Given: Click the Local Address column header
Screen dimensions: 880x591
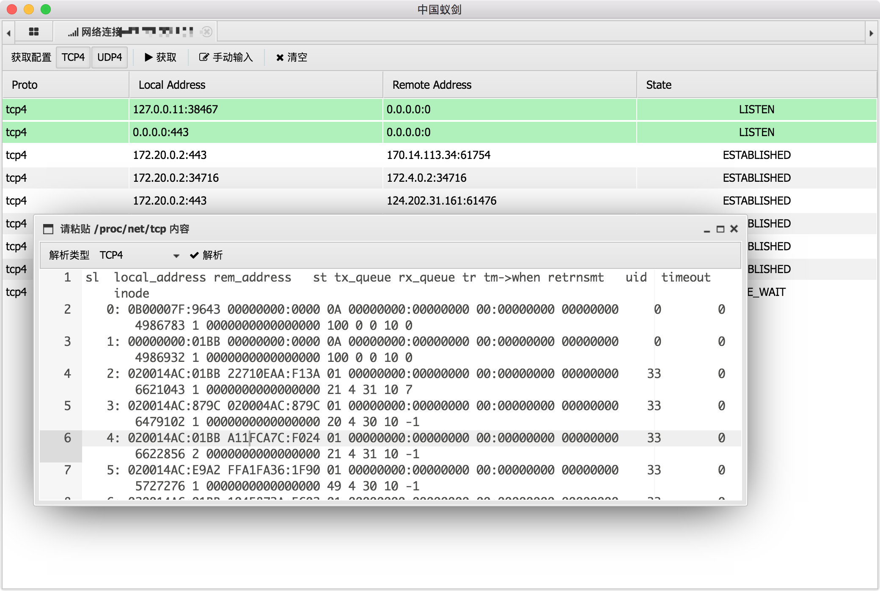Looking at the screenshot, I should click(x=171, y=85).
